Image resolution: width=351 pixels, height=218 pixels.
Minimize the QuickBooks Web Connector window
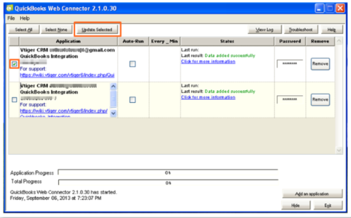tap(319, 8)
